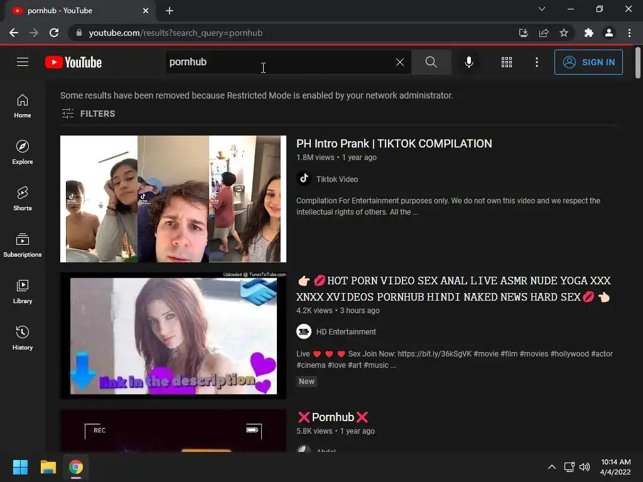Open the Chrome profile icon
This screenshot has height=482, width=643.
(609, 33)
